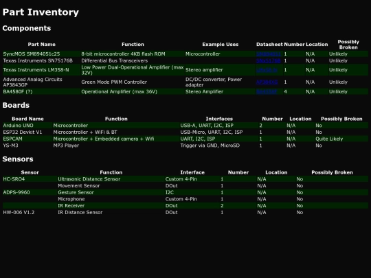The image size is (371, 278).
Task: Click 'Microcontroller + Embedded camera + Wifi' text
Action: coord(104,139)
